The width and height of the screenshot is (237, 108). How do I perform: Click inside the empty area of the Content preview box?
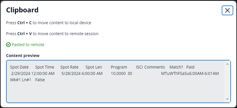coord(115,92)
